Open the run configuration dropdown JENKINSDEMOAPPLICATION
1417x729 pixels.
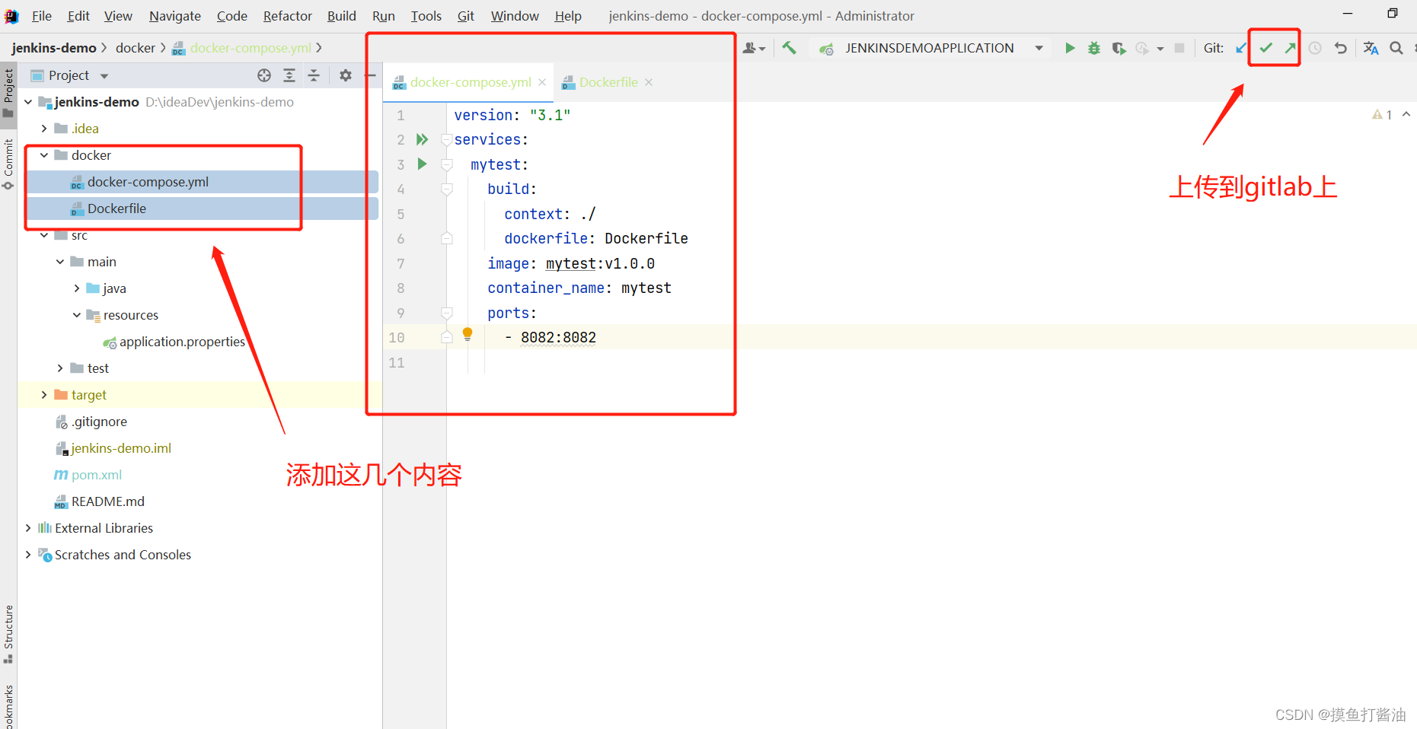930,48
